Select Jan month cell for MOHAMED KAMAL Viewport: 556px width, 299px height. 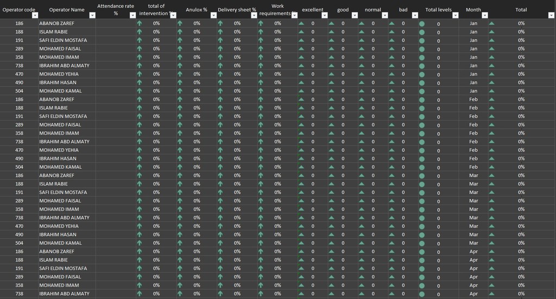click(x=473, y=91)
